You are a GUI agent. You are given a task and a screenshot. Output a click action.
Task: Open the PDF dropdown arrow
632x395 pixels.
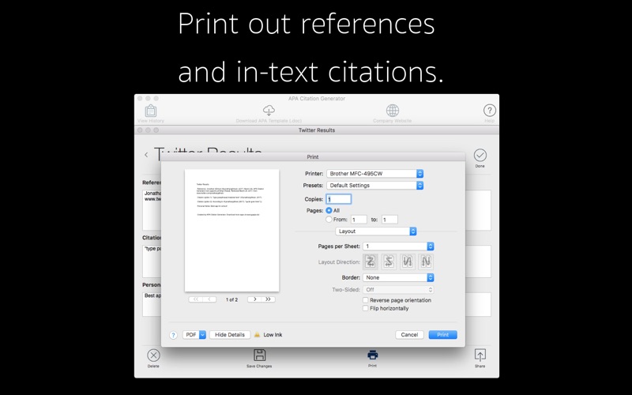click(x=202, y=335)
